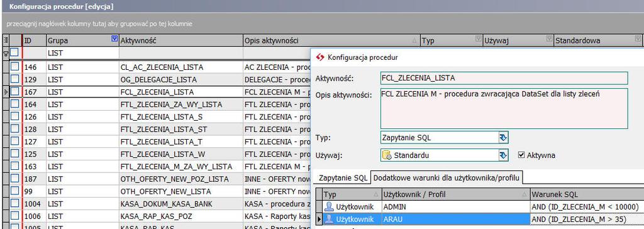The width and height of the screenshot is (644, 229).
Task: Click ARAU user cell
Action: (x=455, y=220)
